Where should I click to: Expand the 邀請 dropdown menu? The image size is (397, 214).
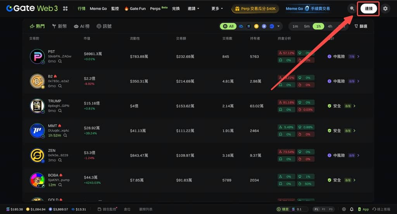[x=193, y=8]
